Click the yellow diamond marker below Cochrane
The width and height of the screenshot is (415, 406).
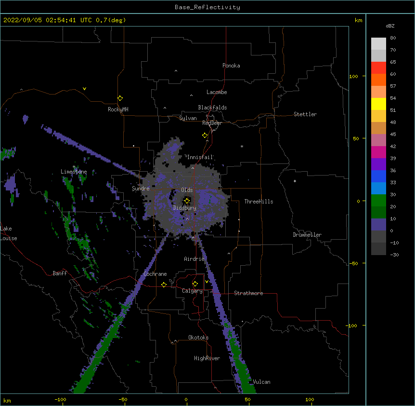pyautogui.click(x=164, y=284)
